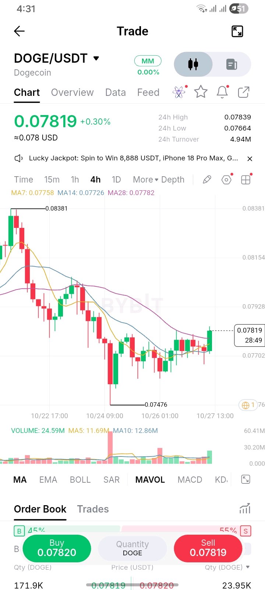Screen dimensions: 265x590
Task: Tap the MM 0.00% margin badge
Action: pyautogui.click(x=148, y=66)
